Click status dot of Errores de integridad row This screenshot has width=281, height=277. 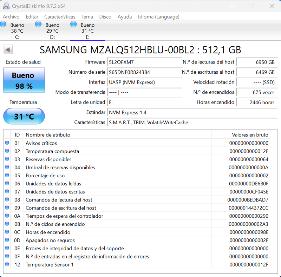(7, 248)
